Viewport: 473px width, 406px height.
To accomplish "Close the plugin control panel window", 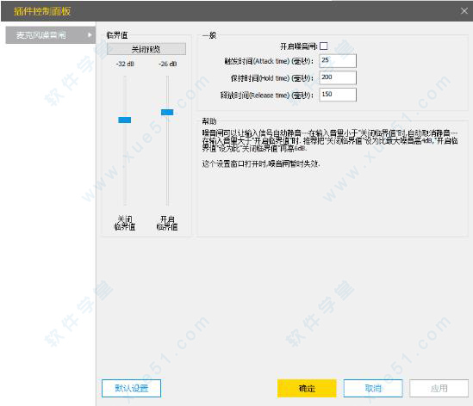I will click(x=464, y=11).
